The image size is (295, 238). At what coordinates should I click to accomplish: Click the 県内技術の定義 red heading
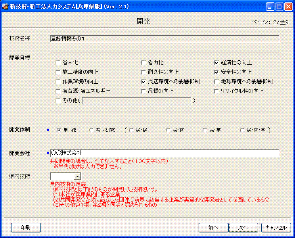point(68,184)
